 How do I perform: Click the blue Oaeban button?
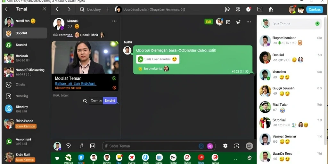click(x=315, y=10)
